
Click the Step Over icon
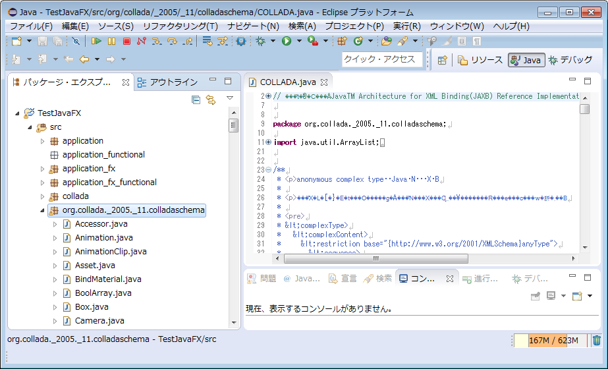(172, 41)
